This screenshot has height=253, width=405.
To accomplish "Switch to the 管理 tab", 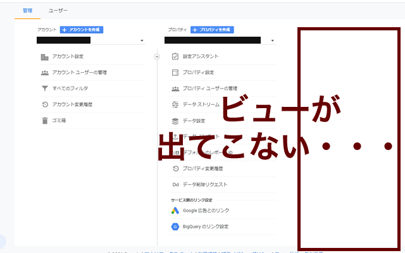I will tap(27, 11).
